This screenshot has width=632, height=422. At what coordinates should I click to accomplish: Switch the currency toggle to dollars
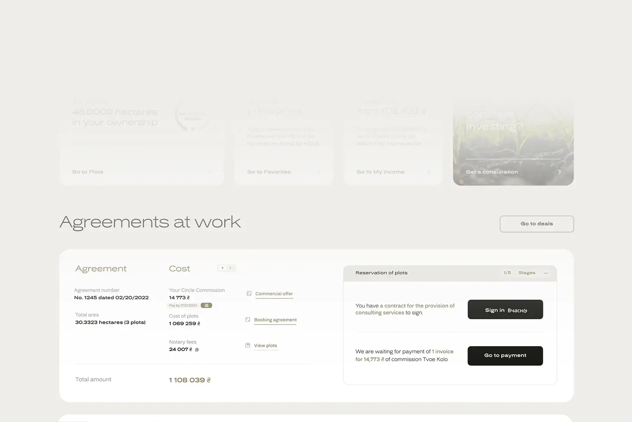pyautogui.click(x=231, y=268)
